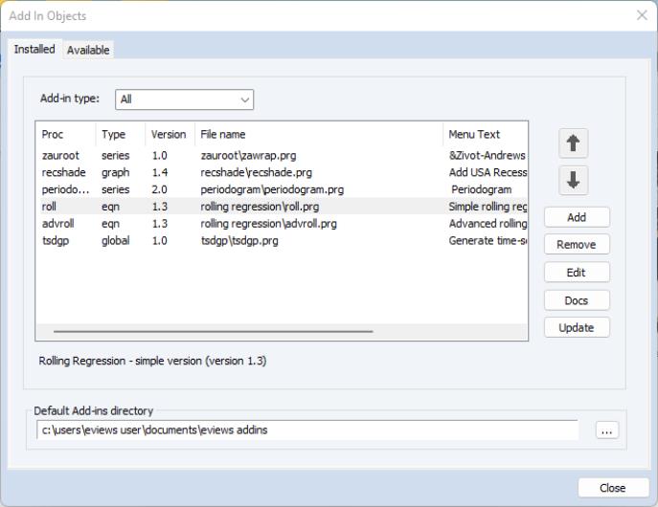Switch to the Available tab

pyautogui.click(x=88, y=50)
